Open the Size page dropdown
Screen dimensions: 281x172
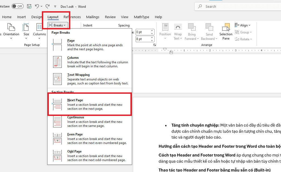click(26, 31)
